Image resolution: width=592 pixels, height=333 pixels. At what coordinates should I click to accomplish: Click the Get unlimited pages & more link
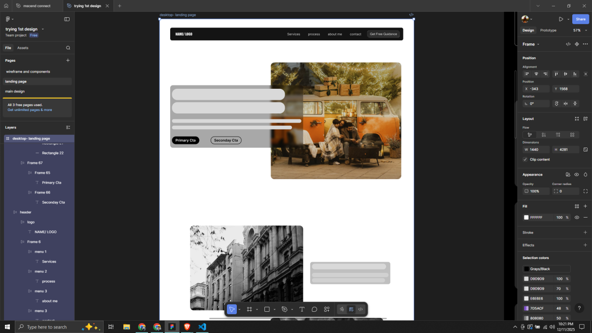point(30,110)
